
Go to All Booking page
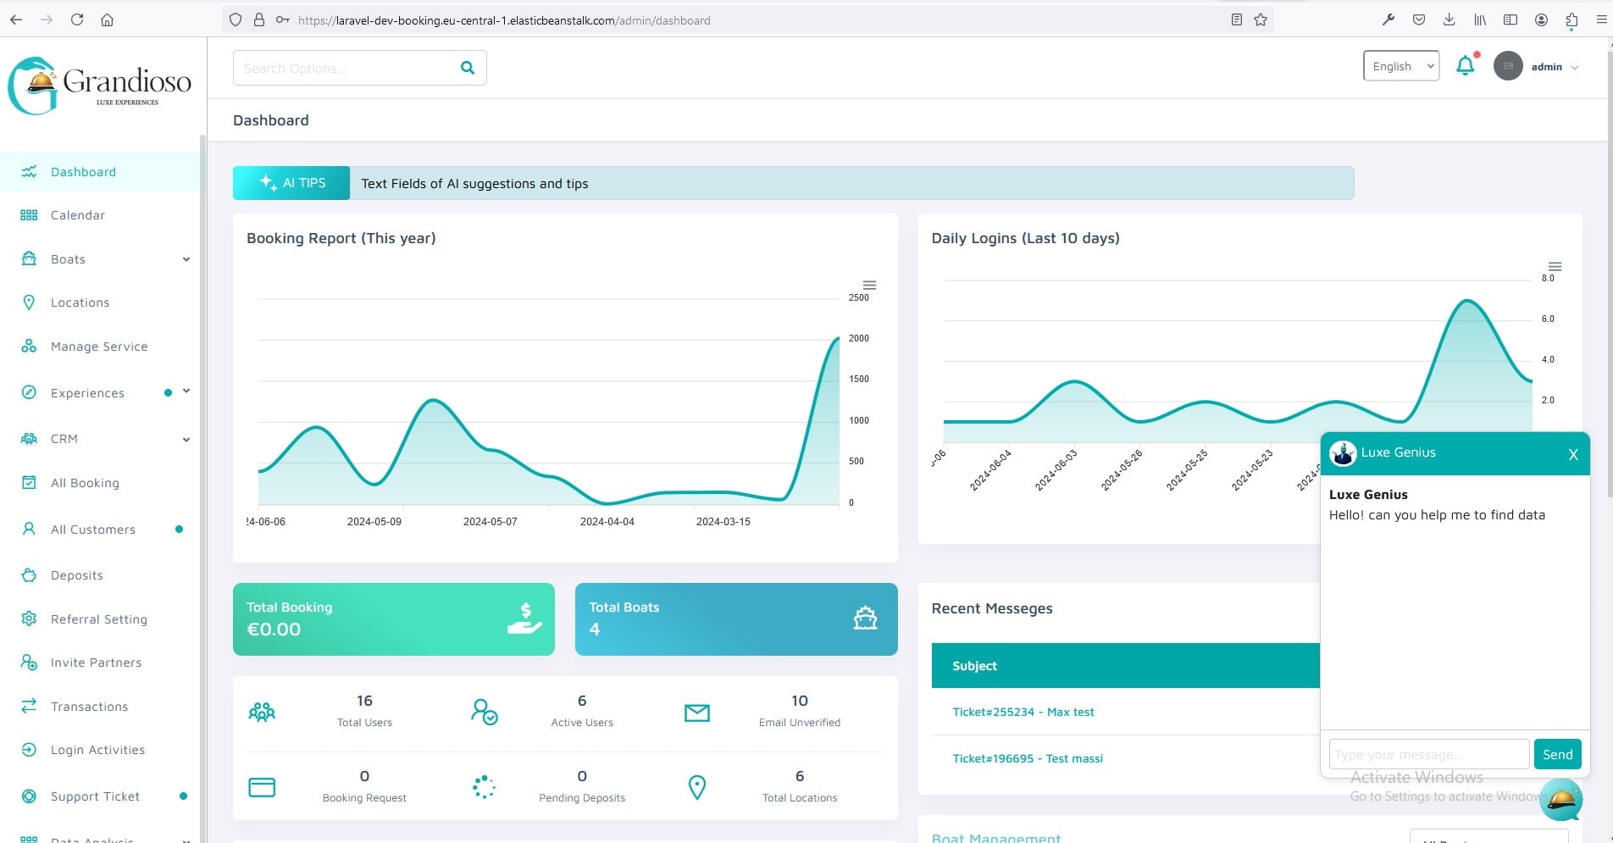(85, 483)
